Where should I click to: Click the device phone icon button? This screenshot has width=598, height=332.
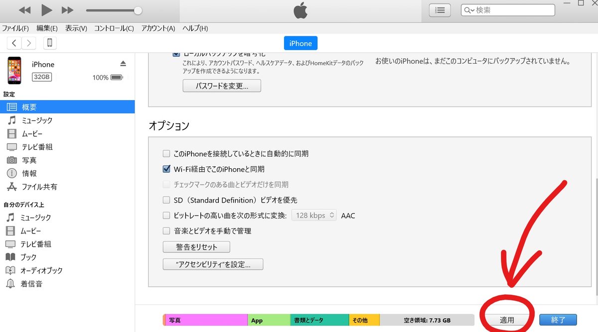click(50, 43)
